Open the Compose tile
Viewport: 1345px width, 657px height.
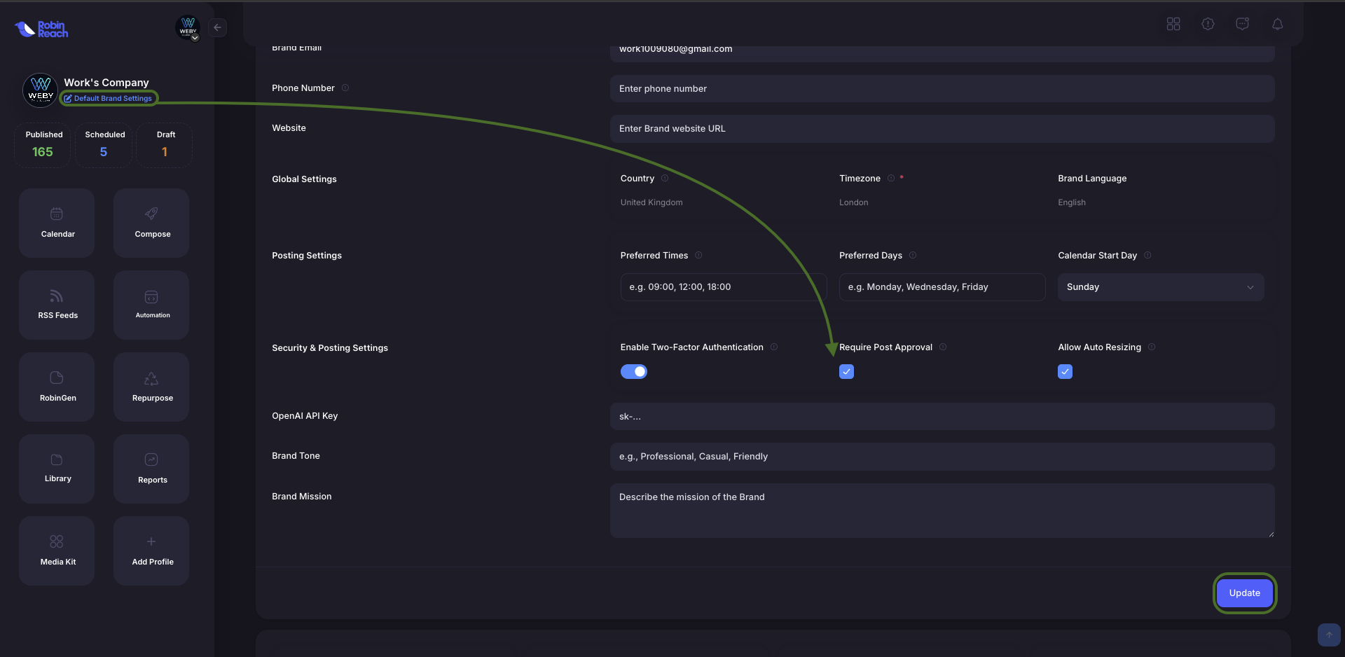click(x=151, y=223)
